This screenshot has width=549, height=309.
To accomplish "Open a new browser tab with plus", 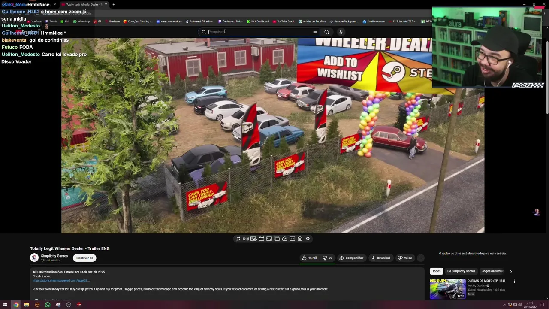I will click(x=114, y=4).
